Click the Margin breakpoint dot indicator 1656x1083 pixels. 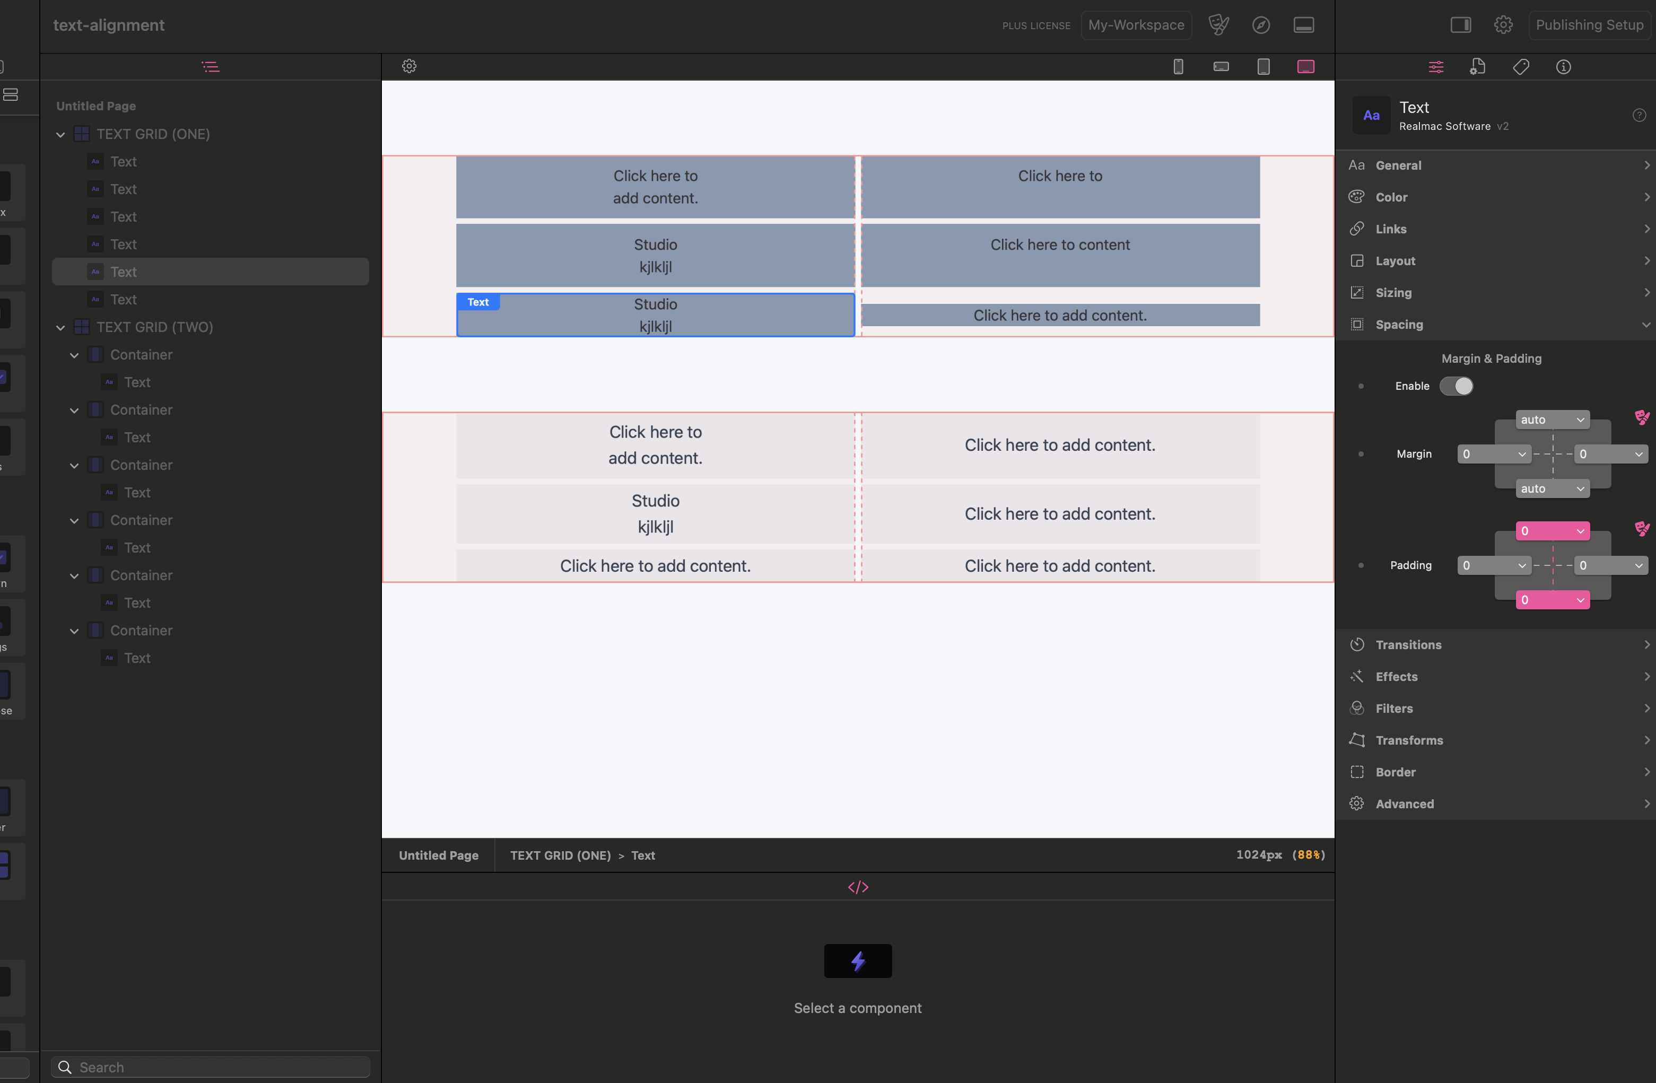click(x=1361, y=454)
